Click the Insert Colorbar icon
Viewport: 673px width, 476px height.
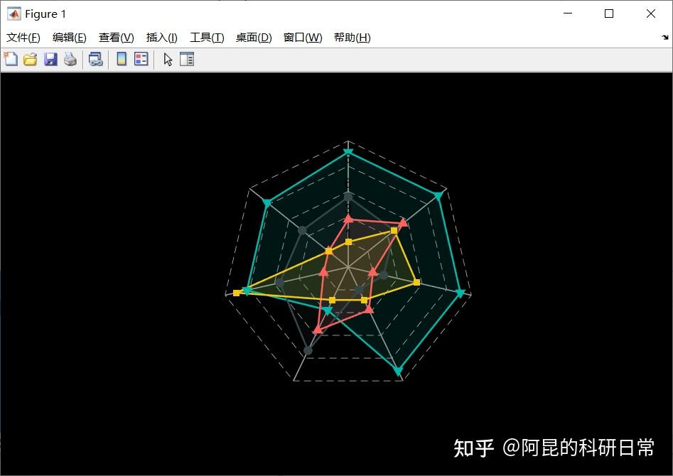point(122,59)
